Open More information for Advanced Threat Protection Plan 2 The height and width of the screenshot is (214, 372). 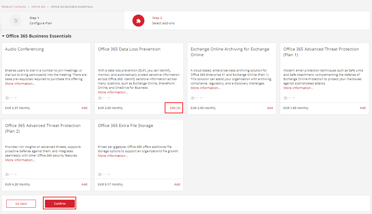click(20, 160)
